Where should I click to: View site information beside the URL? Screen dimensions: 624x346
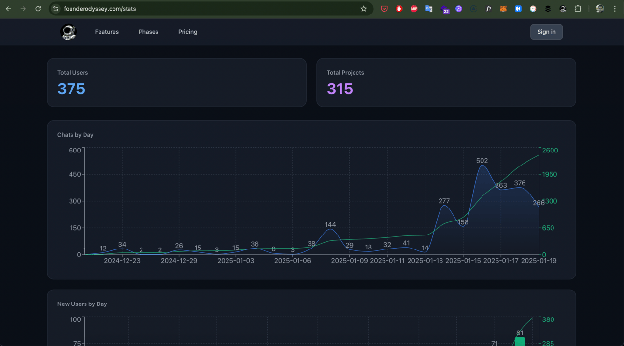(56, 9)
